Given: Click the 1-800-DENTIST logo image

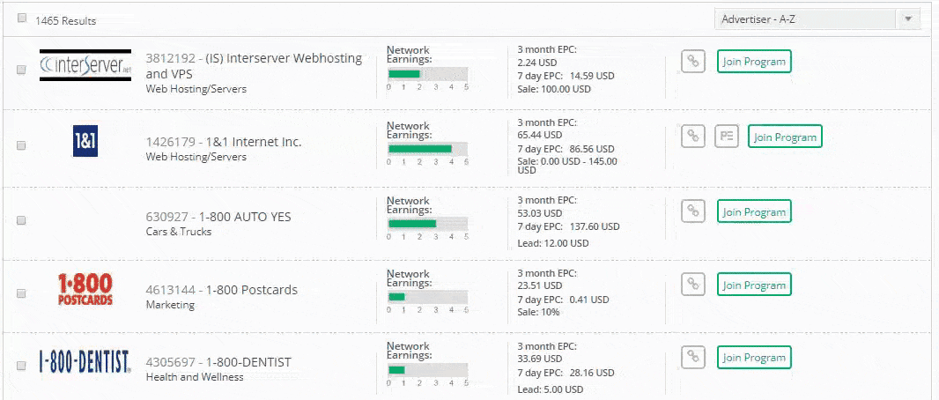Looking at the screenshot, I should coord(85,362).
